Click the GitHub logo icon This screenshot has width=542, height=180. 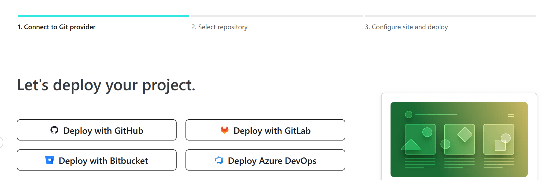(x=55, y=130)
